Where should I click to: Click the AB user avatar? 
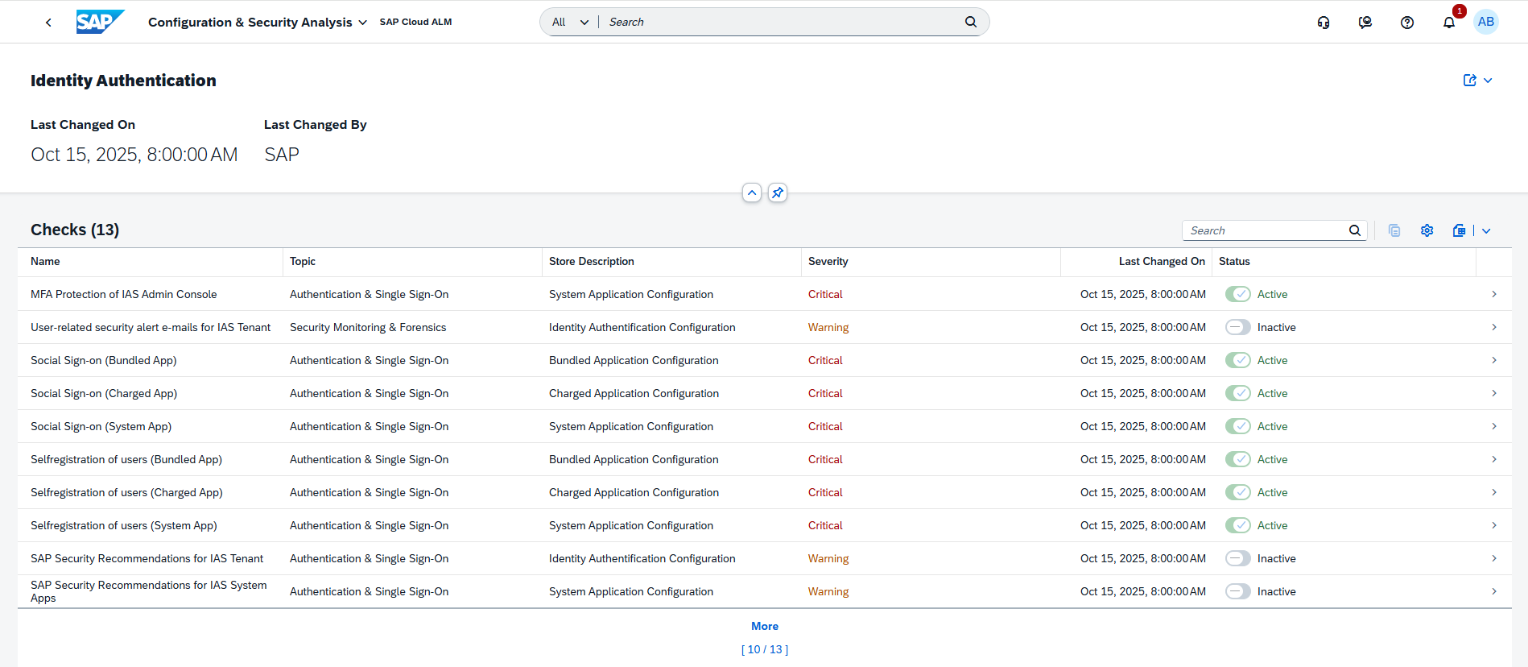click(x=1485, y=22)
